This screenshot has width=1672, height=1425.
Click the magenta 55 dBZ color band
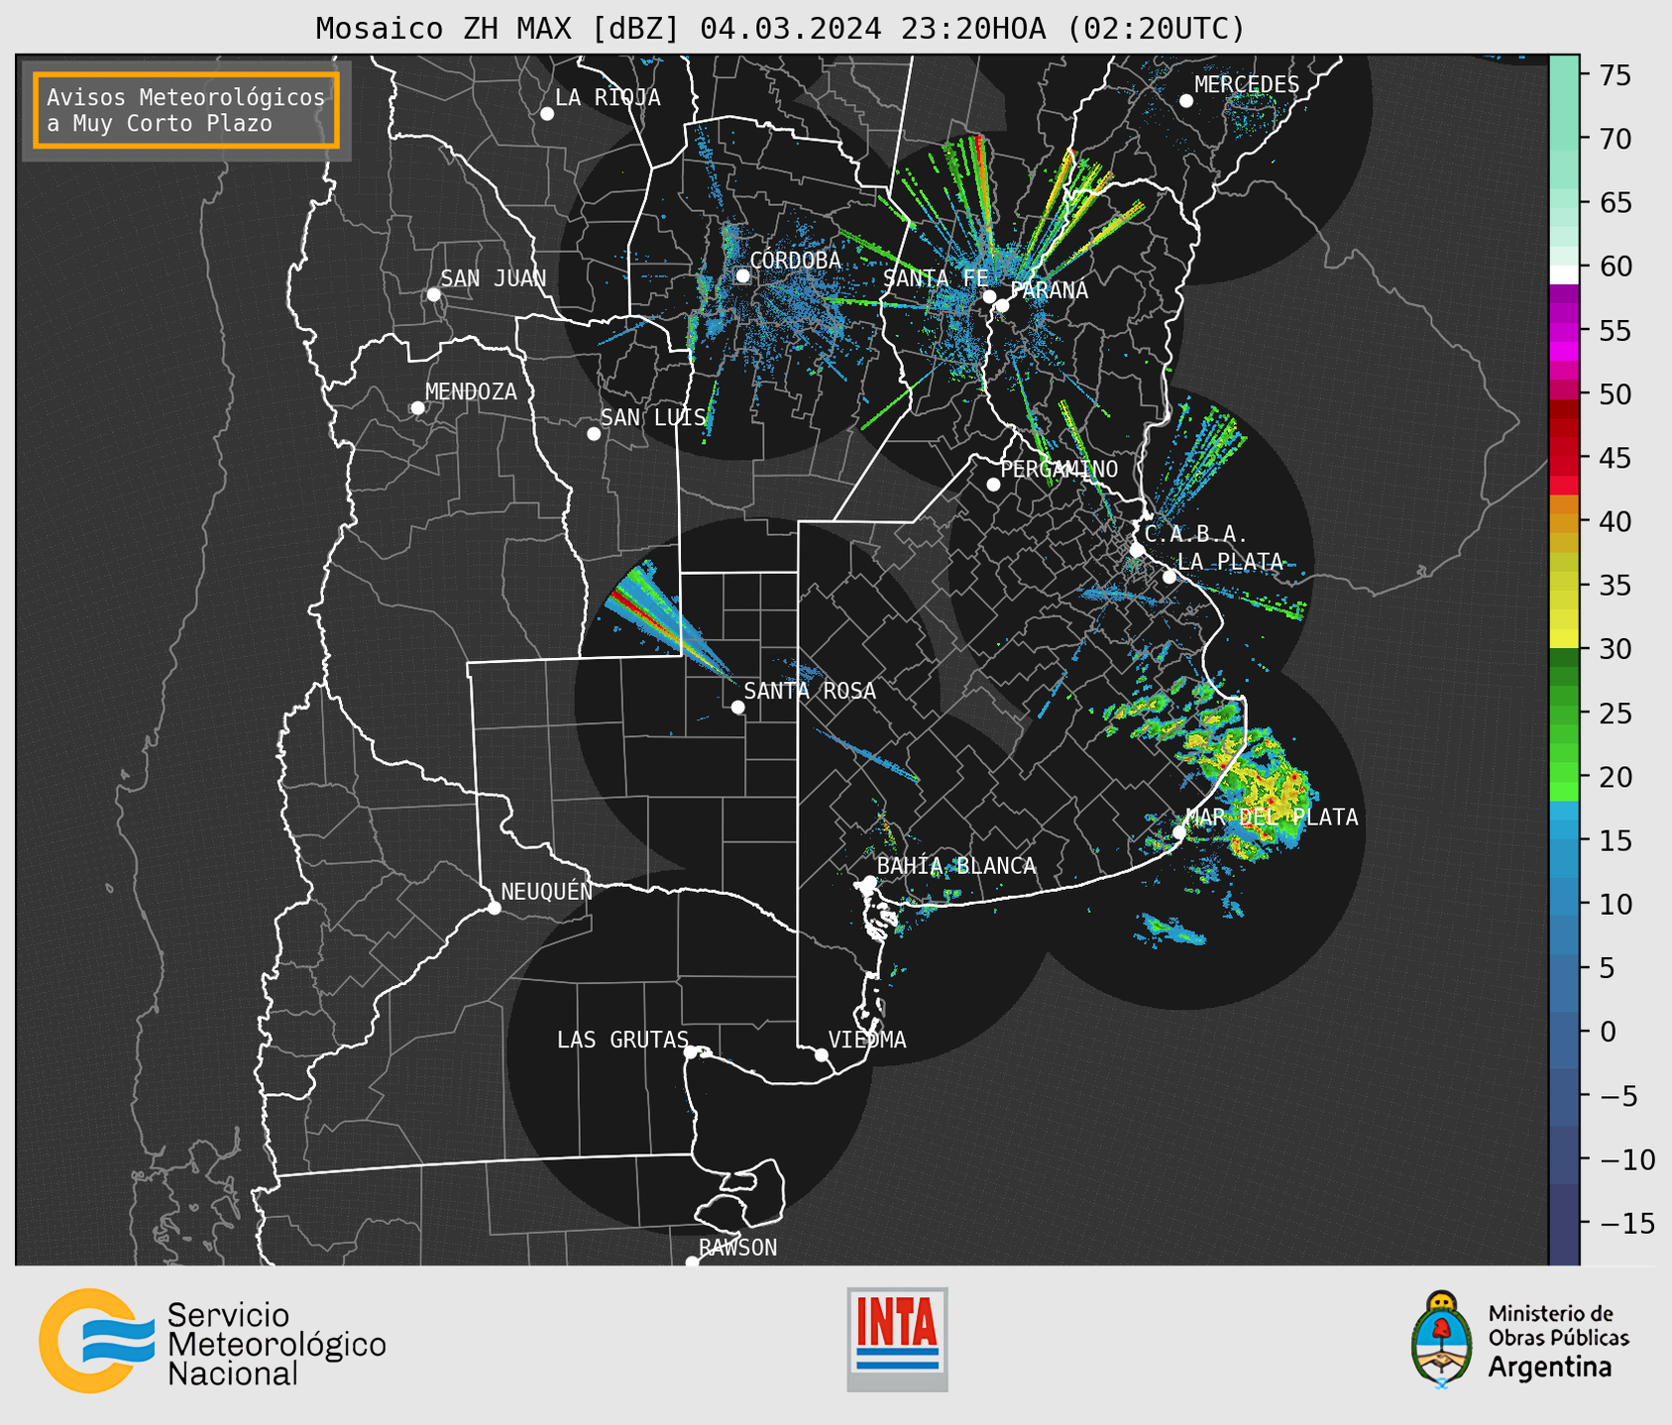[1564, 332]
